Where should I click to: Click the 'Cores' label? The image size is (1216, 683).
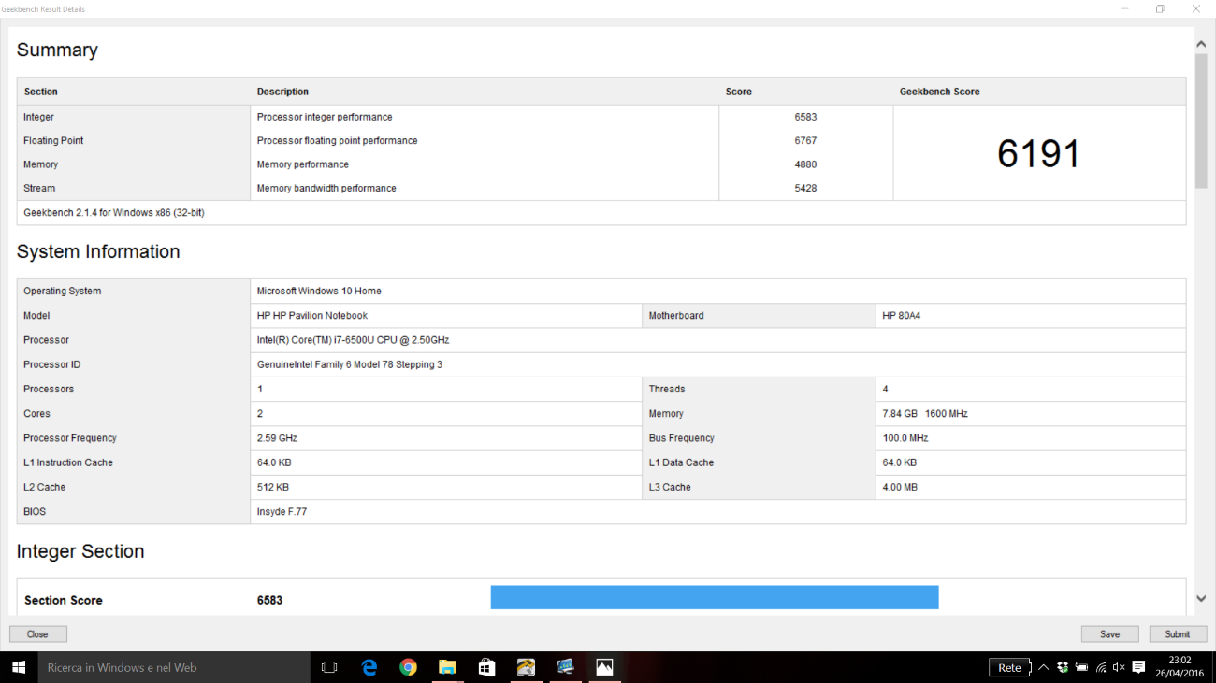36,414
